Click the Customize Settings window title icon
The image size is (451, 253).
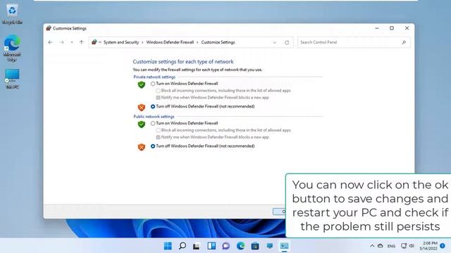[x=49, y=28]
